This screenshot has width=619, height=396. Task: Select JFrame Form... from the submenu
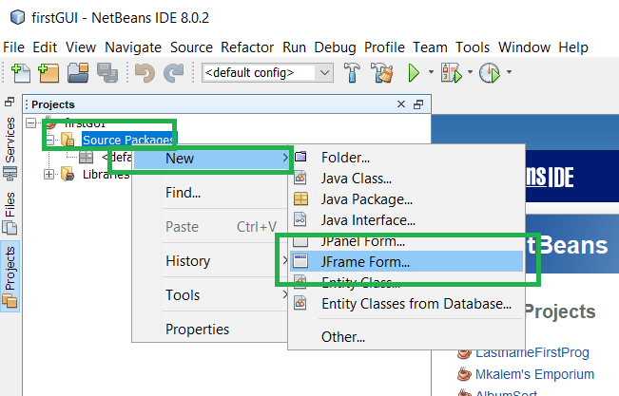click(x=407, y=261)
